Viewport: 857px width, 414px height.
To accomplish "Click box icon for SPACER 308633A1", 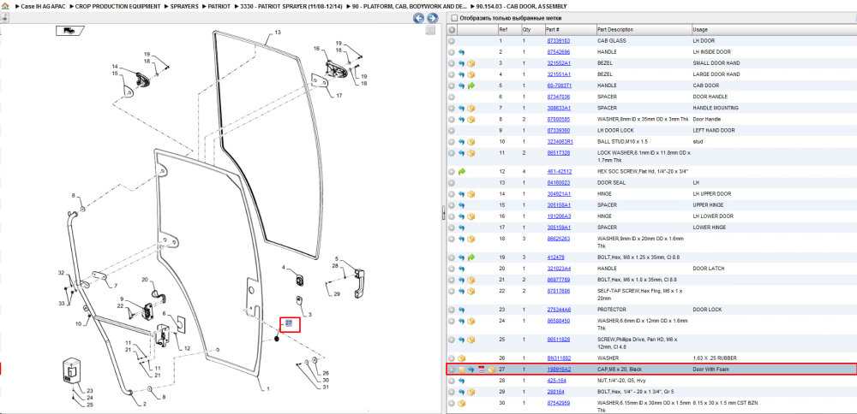I will coord(471,109).
